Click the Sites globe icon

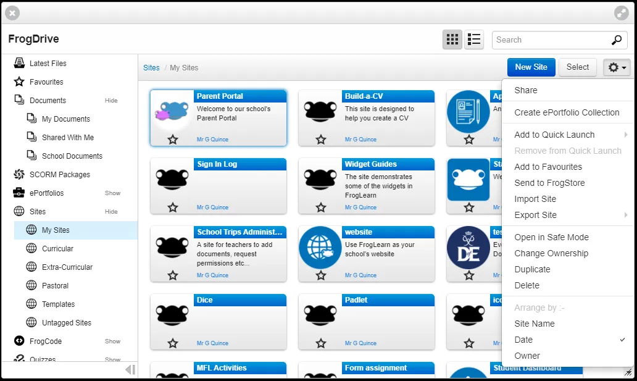[19, 211]
